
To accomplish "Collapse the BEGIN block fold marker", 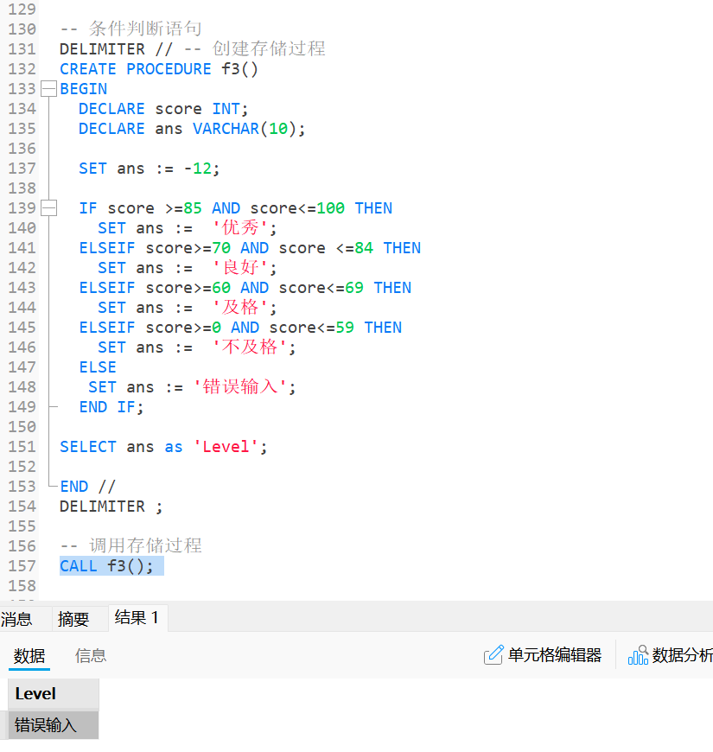I will 48,89.
